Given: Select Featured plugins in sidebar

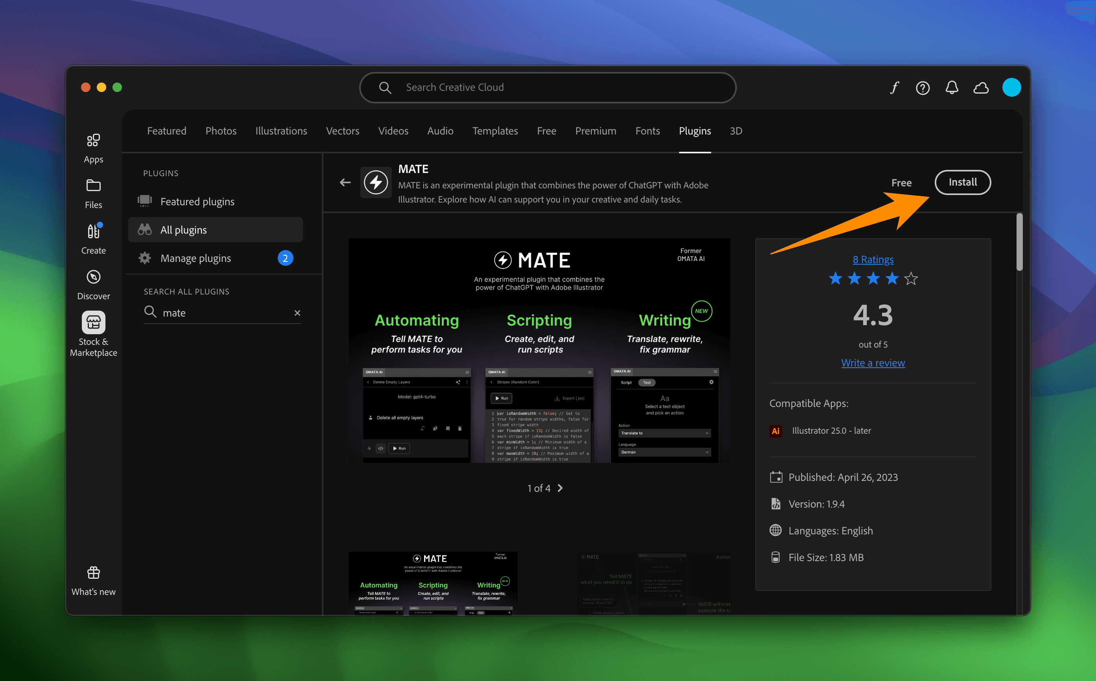Looking at the screenshot, I should point(197,201).
